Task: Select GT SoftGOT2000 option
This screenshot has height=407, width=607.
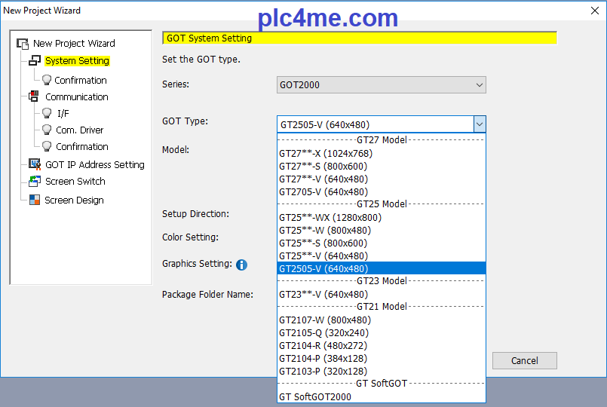Action: 314,397
